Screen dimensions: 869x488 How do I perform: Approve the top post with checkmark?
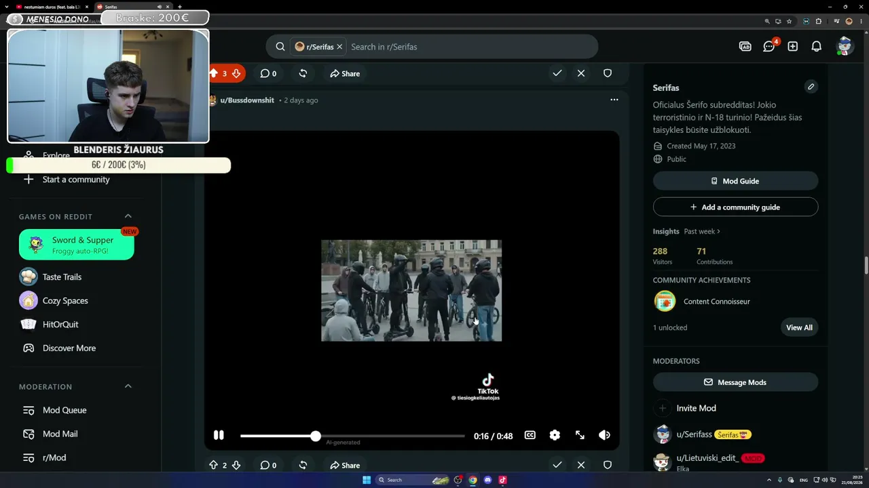557,73
